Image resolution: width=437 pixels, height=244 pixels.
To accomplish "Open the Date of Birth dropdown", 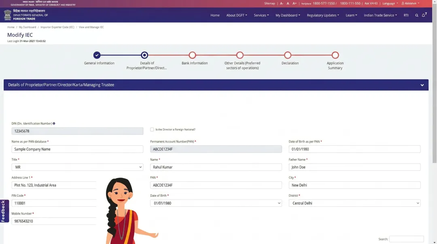I will coord(216,203).
